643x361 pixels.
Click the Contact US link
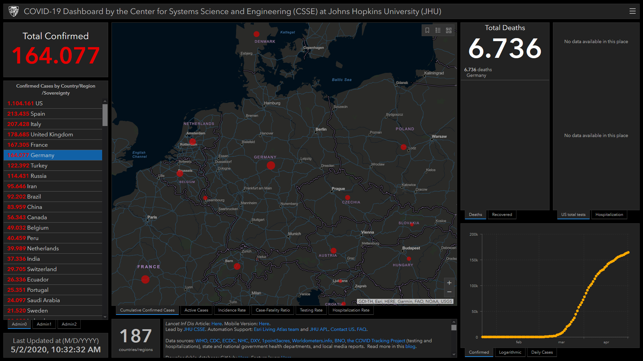342,329
